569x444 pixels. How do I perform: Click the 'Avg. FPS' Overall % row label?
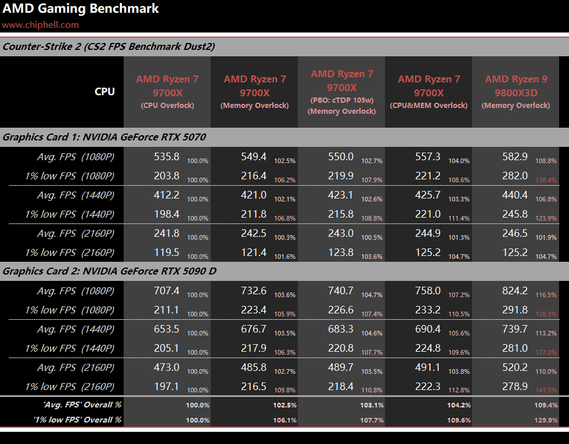click(x=82, y=405)
